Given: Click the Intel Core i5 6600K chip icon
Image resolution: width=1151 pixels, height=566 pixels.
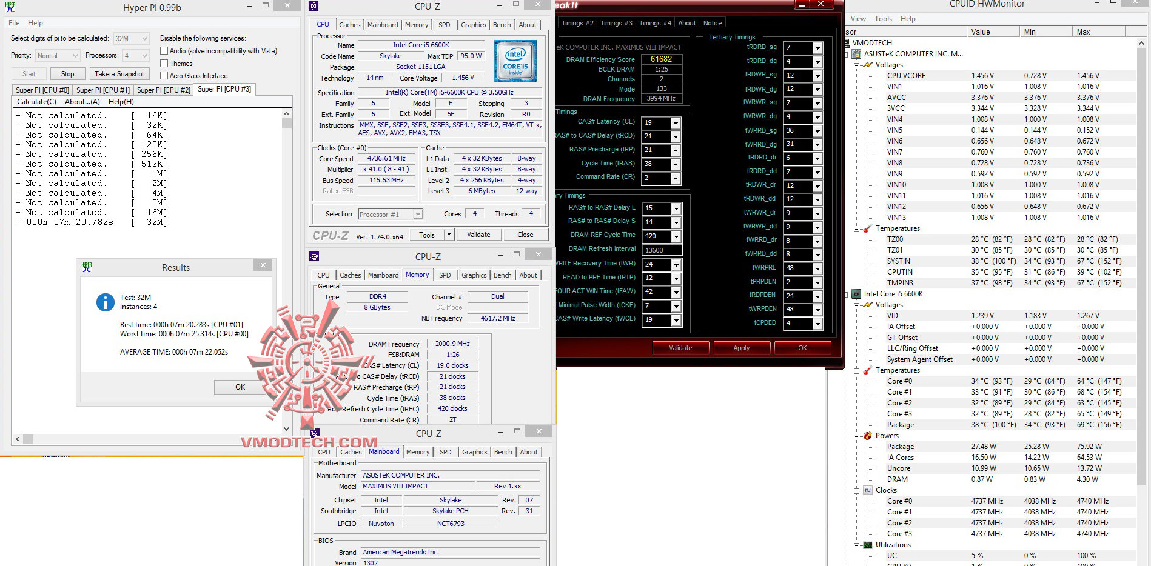Looking at the screenshot, I should (x=856, y=294).
